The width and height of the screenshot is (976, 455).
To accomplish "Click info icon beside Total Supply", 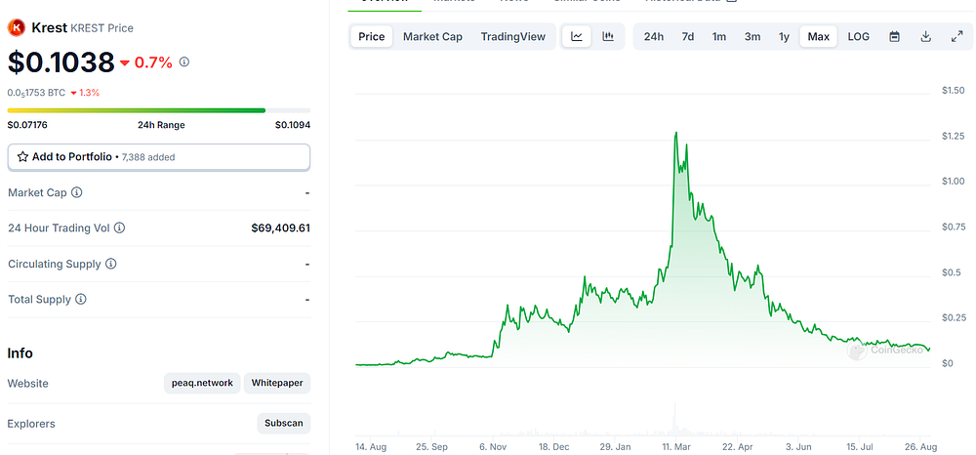I will tap(81, 300).
